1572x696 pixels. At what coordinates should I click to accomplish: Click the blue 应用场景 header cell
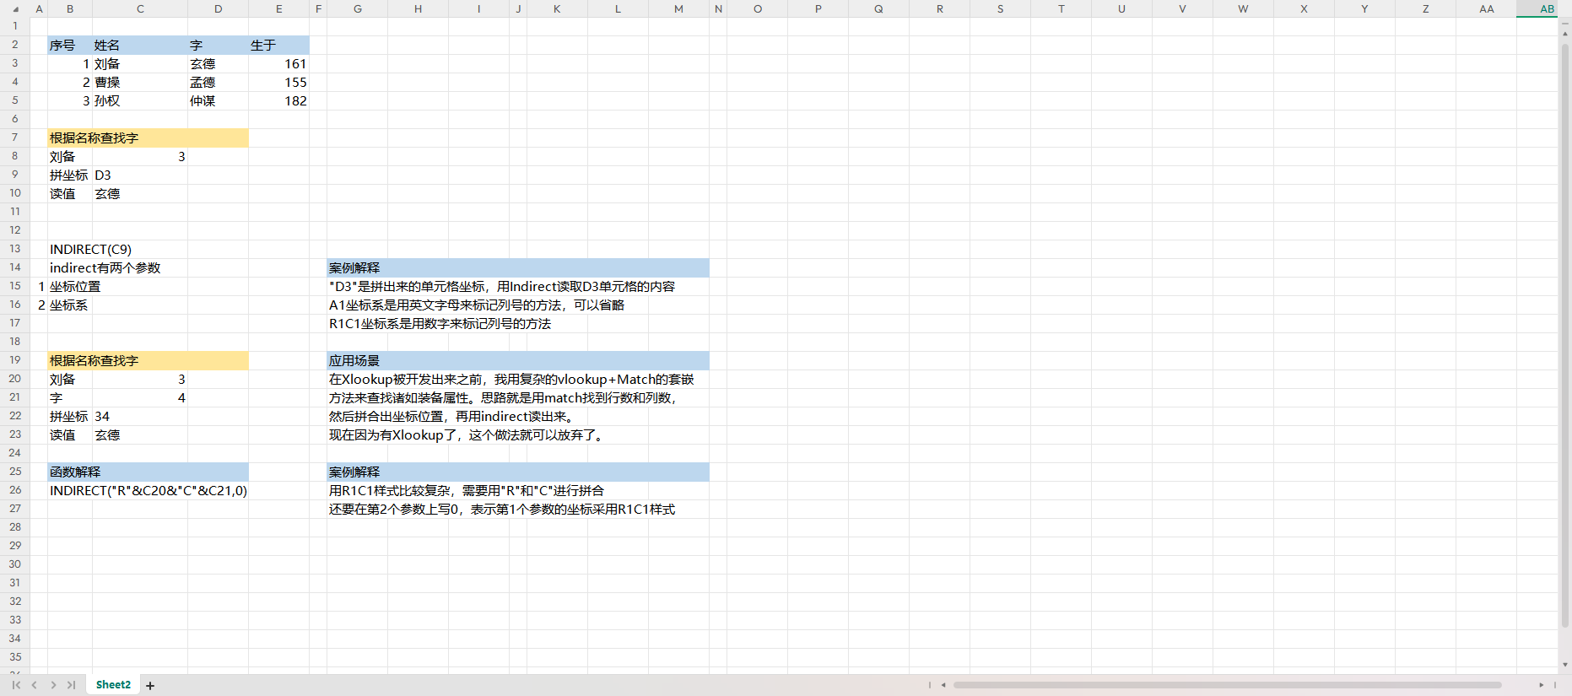point(517,361)
